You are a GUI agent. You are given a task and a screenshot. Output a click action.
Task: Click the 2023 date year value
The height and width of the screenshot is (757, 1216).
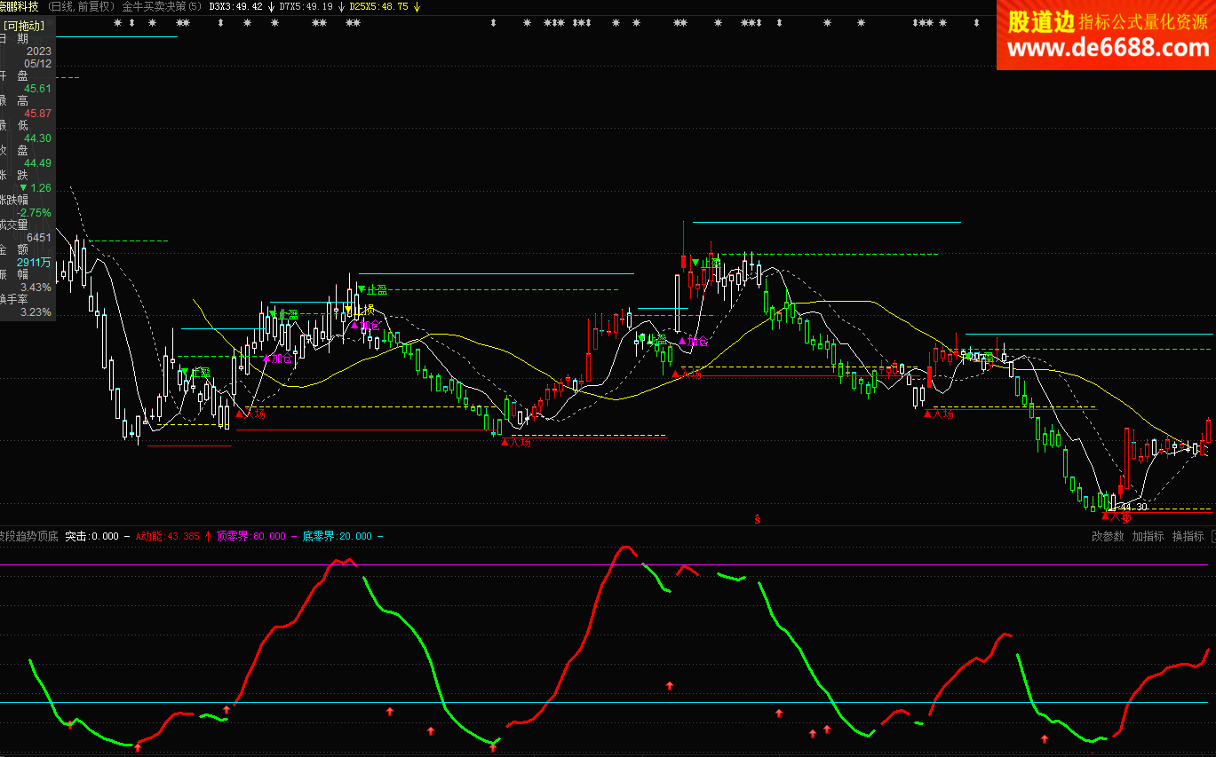point(39,51)
